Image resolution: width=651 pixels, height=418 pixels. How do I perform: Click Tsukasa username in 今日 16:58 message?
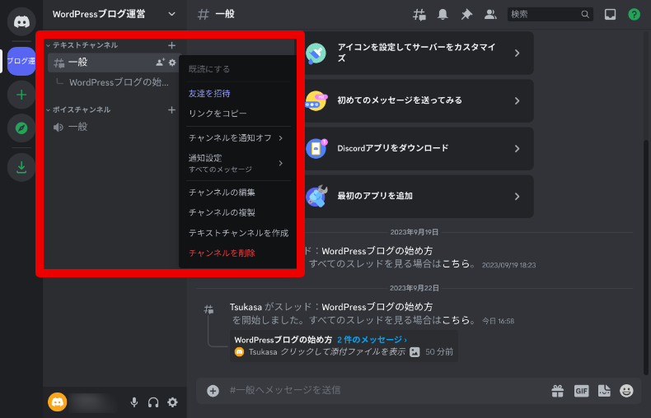point(246,307)
